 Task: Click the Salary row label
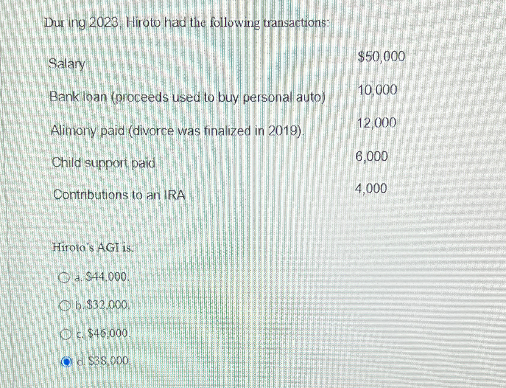click(67, 64)
